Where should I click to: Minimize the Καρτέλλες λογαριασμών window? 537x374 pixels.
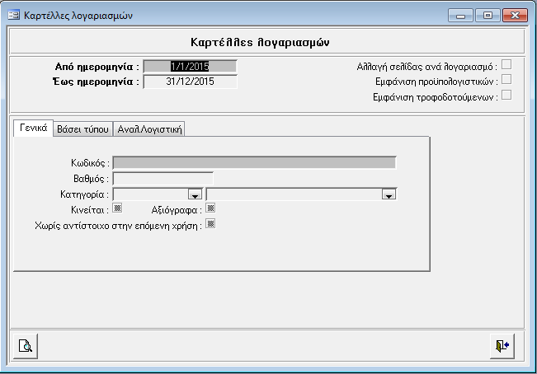[461, 16]
